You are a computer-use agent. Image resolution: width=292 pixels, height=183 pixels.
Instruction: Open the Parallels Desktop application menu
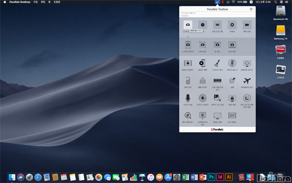click(x=20, y=2)
